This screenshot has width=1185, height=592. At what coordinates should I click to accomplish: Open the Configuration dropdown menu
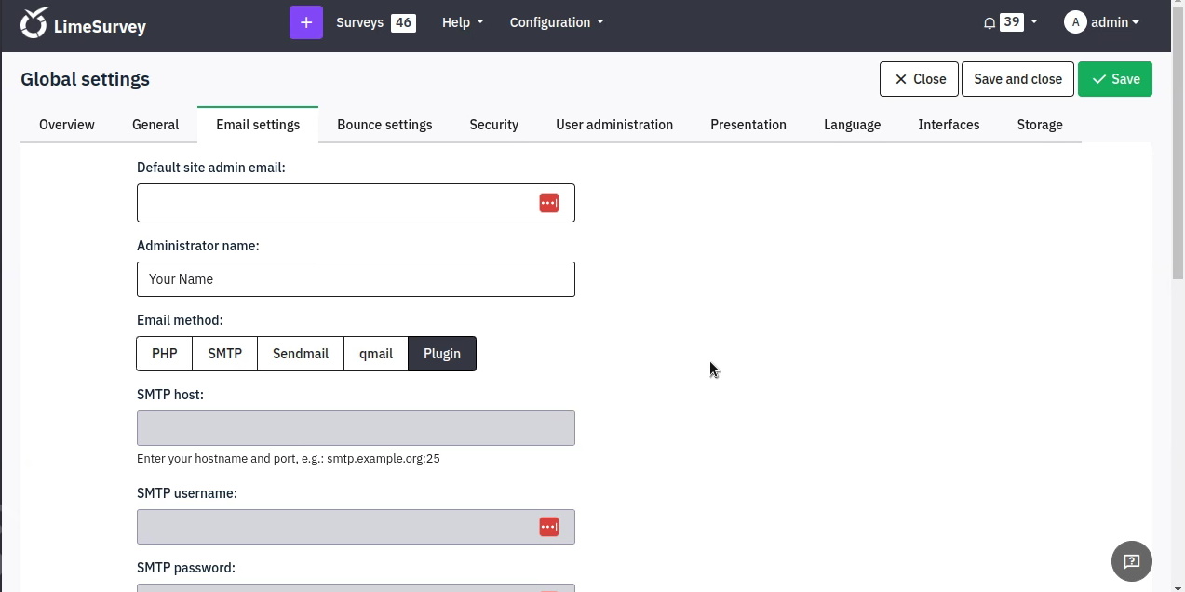[557, 22]
